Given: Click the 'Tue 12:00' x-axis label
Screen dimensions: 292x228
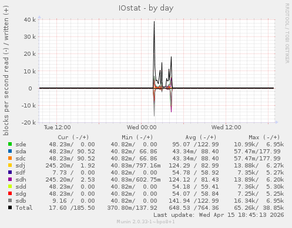Looking at the screenshot, I should (57, 128).
